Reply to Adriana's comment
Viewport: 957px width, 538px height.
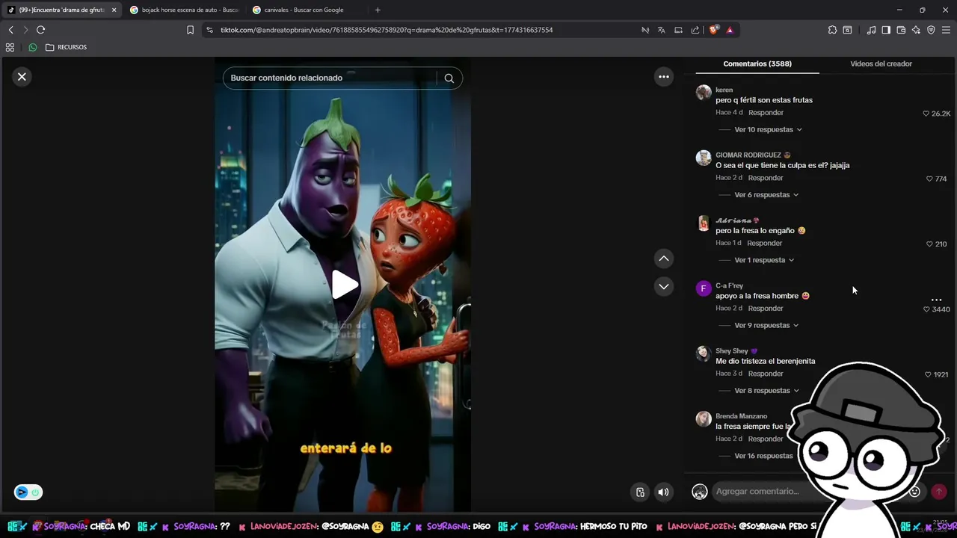point(764,243)
